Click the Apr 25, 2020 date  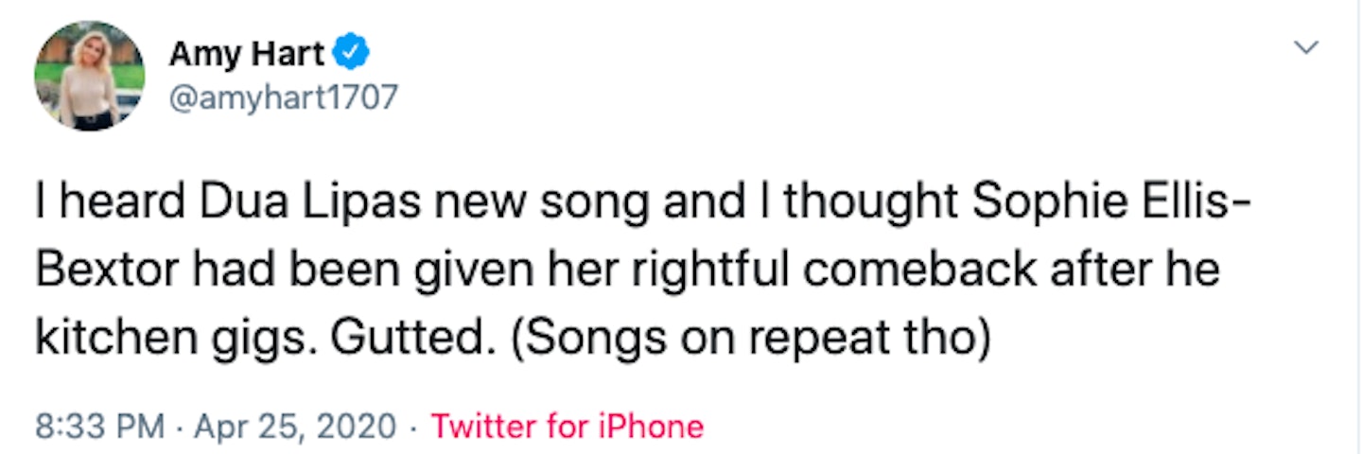point(296,427)
